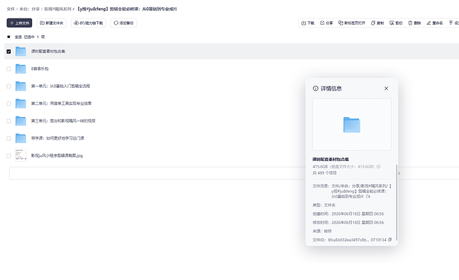Open the 8首音乐包 folder icon
Screen dimensions: 459x280
(x=21, y=69)
